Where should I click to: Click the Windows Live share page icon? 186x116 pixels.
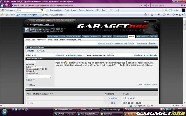point(117,10)
